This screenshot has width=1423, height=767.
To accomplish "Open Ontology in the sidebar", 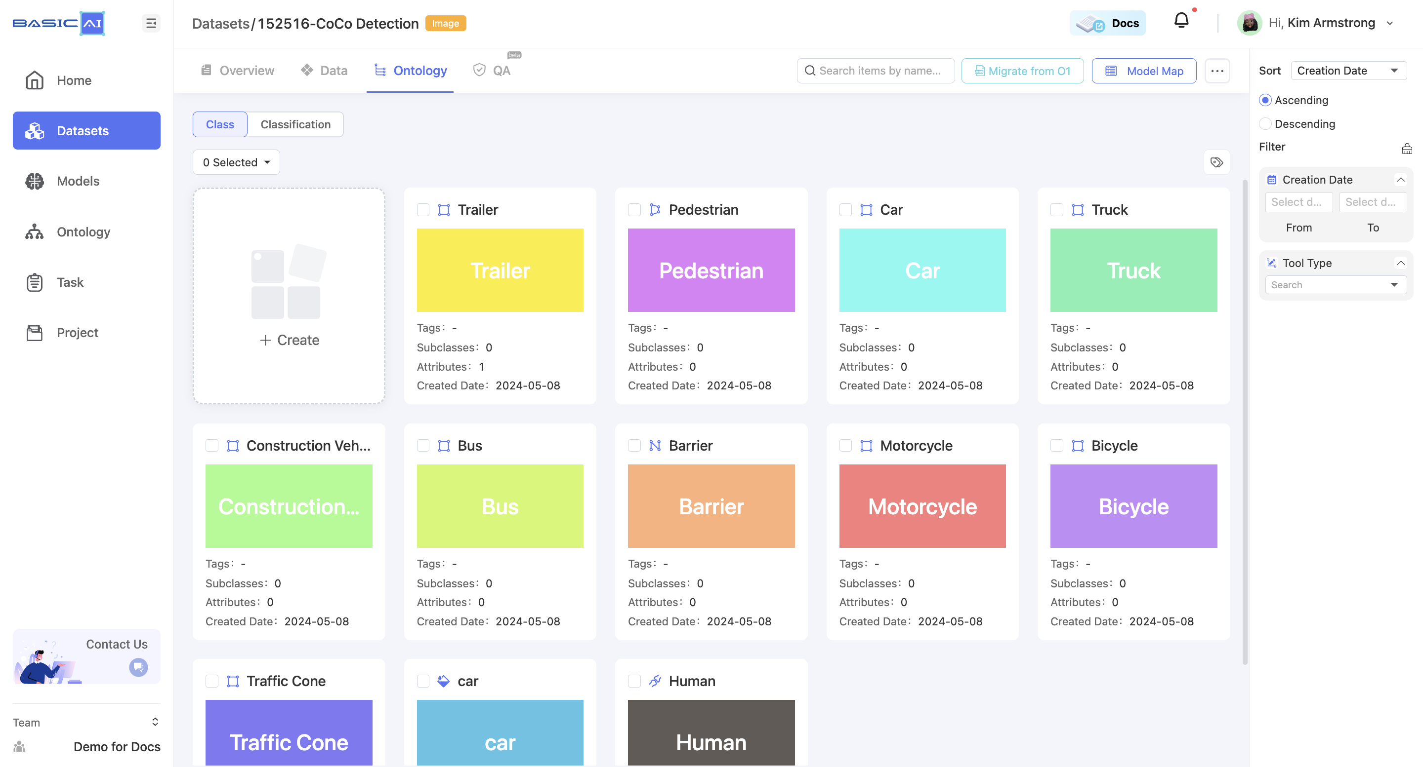I will [87, 232].
